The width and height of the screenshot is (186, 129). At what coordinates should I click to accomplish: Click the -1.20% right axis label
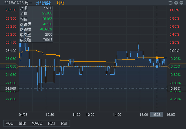click(175, 99)
